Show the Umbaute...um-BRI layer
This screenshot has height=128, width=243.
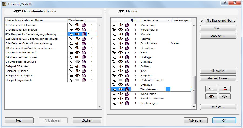120,80
